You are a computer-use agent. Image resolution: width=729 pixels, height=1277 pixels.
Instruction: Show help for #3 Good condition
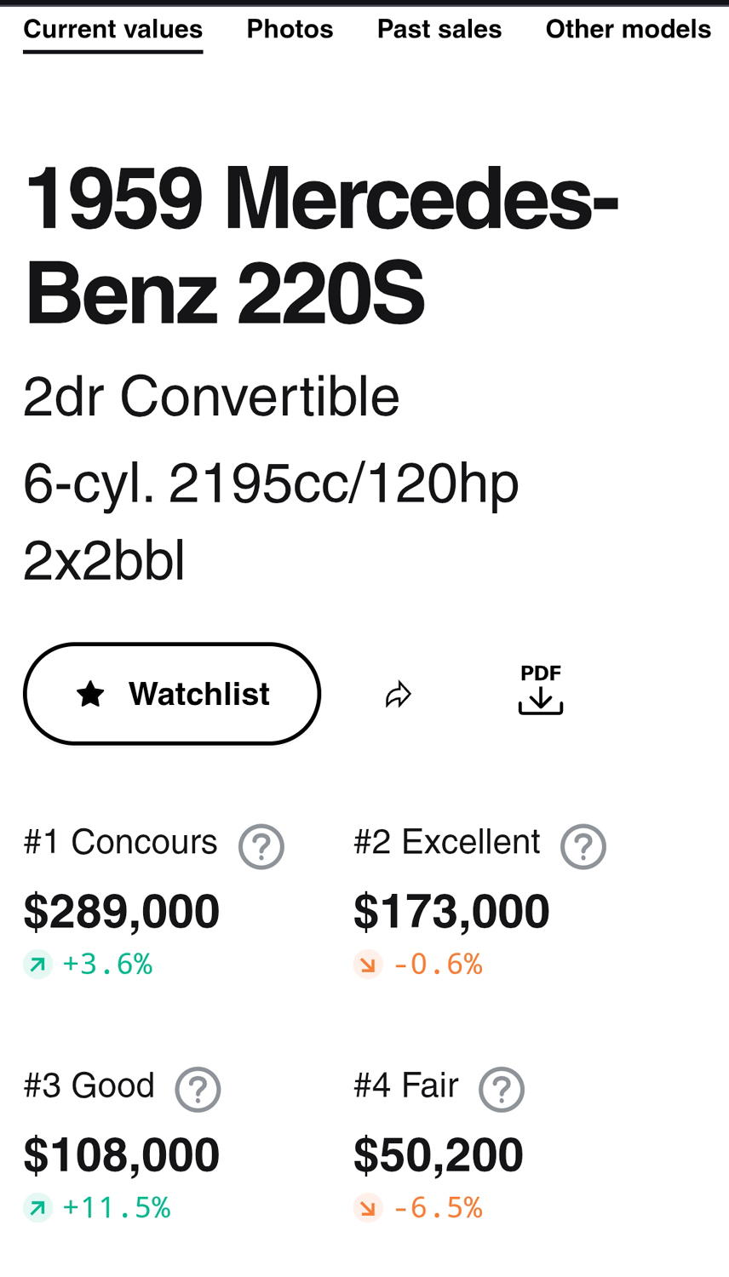[198, 1090]
